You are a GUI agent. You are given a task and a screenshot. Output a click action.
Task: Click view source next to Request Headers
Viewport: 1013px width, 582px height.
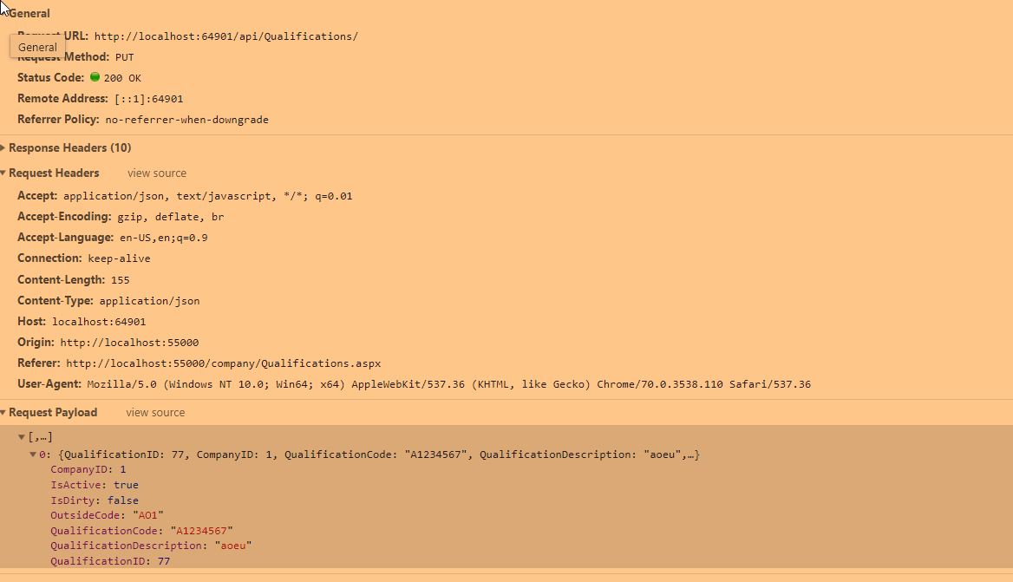pyautogui.click(x=156, y=173)
